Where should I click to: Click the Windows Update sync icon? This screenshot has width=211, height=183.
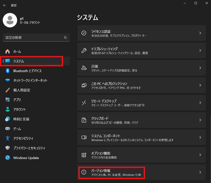(8, 158)
